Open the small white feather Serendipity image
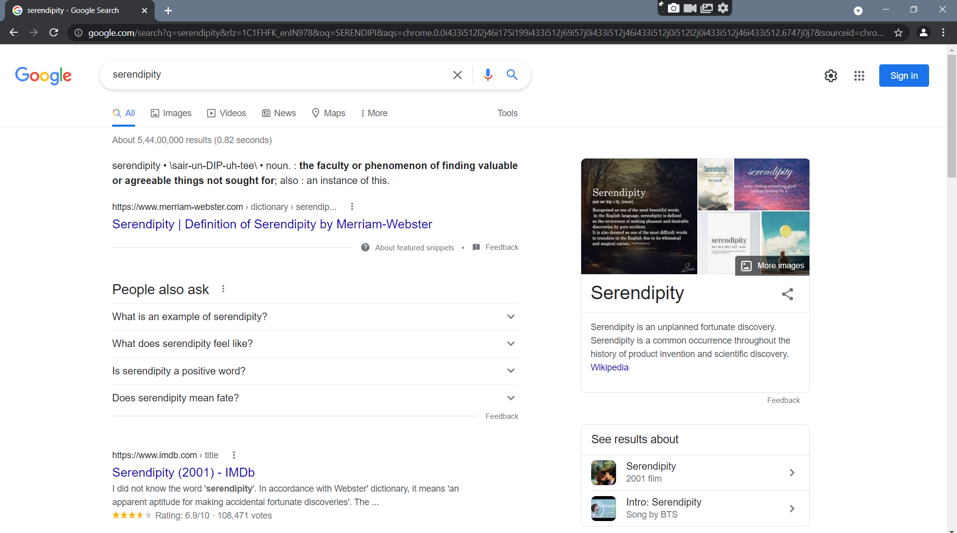This screenshot has height=533, width=957. coord(715,184)
